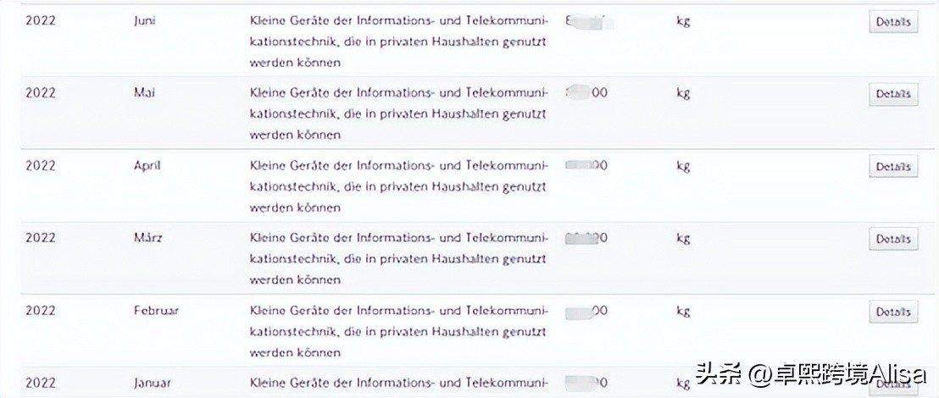Open Details for the Juni 2022 row

pos(893,22)
